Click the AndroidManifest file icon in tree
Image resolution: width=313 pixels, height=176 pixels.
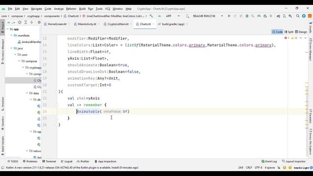(19, 42)
